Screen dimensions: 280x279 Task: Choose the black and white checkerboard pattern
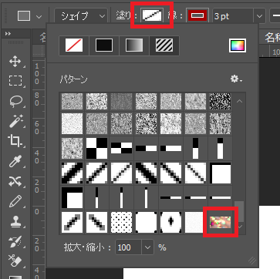click(96, 148)
